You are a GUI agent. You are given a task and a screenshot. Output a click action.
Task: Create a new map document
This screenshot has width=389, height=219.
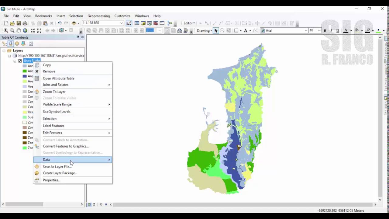[6, 23]
